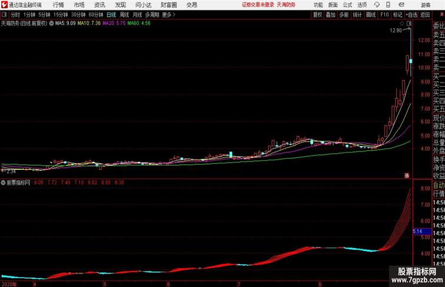Click the 12.90 high price label
The height and width of the screenshot is (287, 445).
click(396, 31)
